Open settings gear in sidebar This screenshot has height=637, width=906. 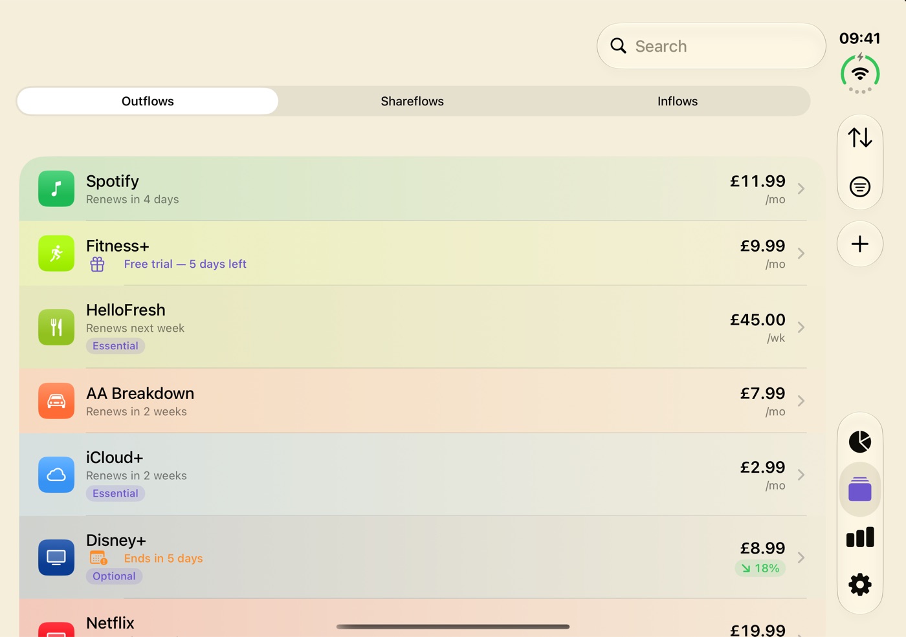coord(860,585)
